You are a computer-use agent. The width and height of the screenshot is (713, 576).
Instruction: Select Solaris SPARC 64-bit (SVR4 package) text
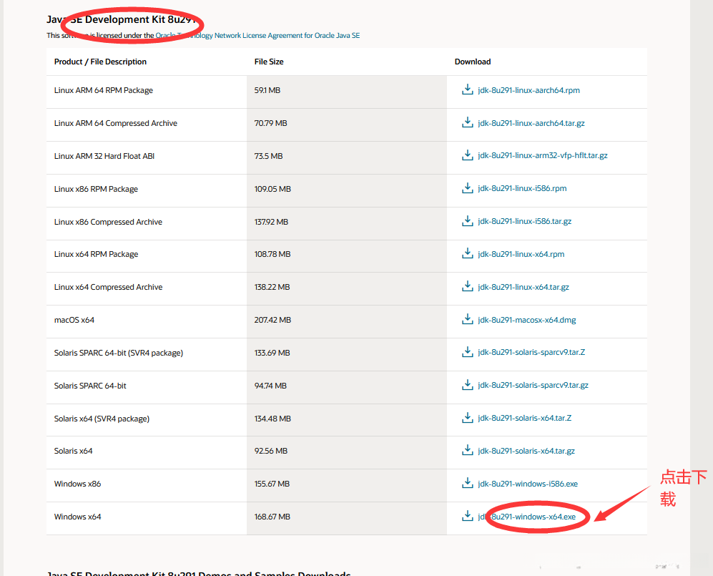click(118, 353)
